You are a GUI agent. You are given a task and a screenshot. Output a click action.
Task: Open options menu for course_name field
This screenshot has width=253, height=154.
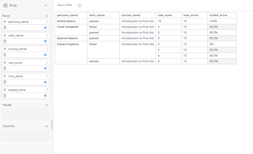[x=47, y=49]
